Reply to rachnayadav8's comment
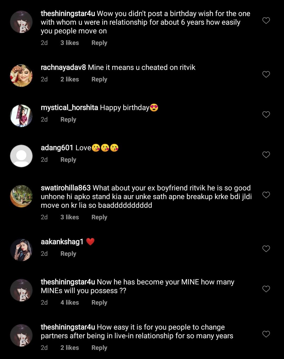 point(99,79)
